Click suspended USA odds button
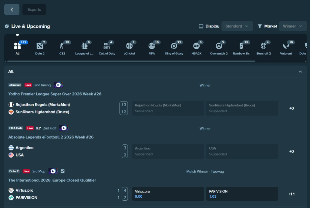The image size is (310, 208). (242, 151)
